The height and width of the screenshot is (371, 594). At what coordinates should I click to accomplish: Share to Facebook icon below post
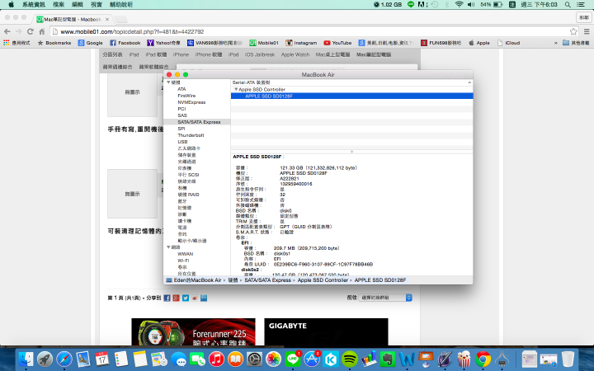pyautogui.click(x=167, y=298)
